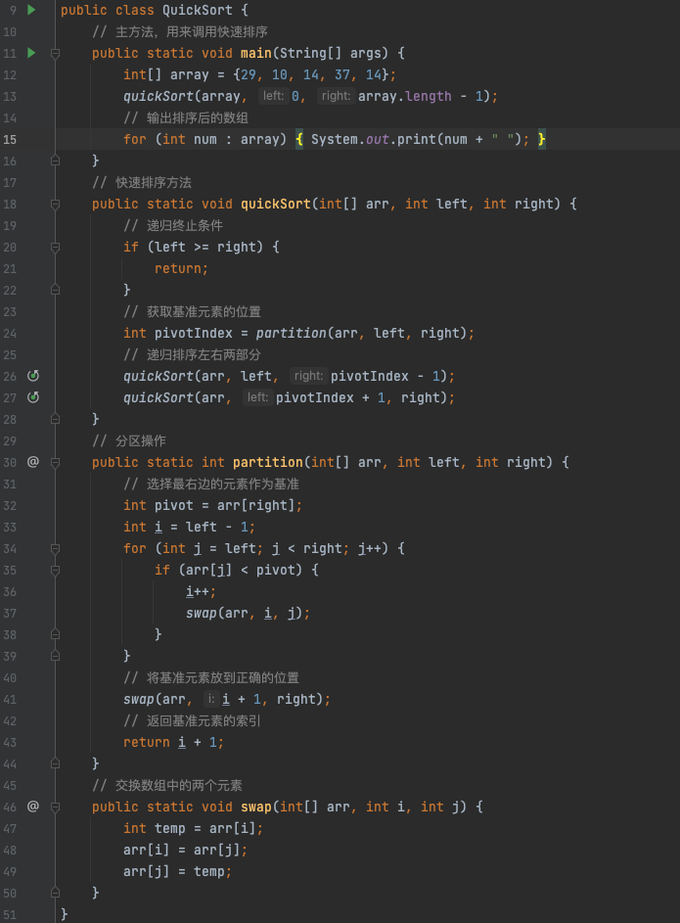This screenshot has width=680, height=923.
Task: Click the partition method declaration name
Action: 268,462
